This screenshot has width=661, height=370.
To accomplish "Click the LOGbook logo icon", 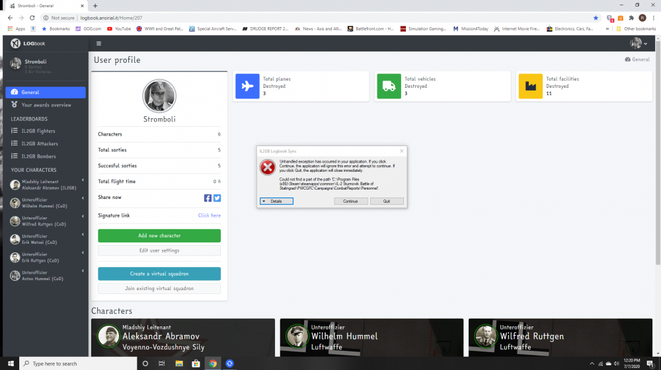I will (x=16, y=44).
